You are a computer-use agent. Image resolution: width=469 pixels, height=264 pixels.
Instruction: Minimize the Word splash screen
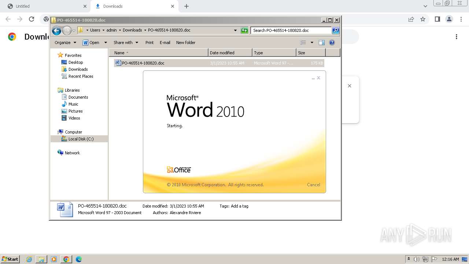[x=313, y=78]
